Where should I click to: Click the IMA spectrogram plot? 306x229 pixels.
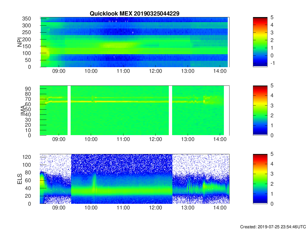coord(135,110)
